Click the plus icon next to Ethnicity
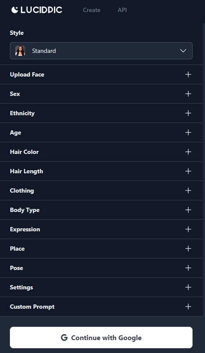Image resolution: width=205 pixels, height=353 pixels. 188,113
